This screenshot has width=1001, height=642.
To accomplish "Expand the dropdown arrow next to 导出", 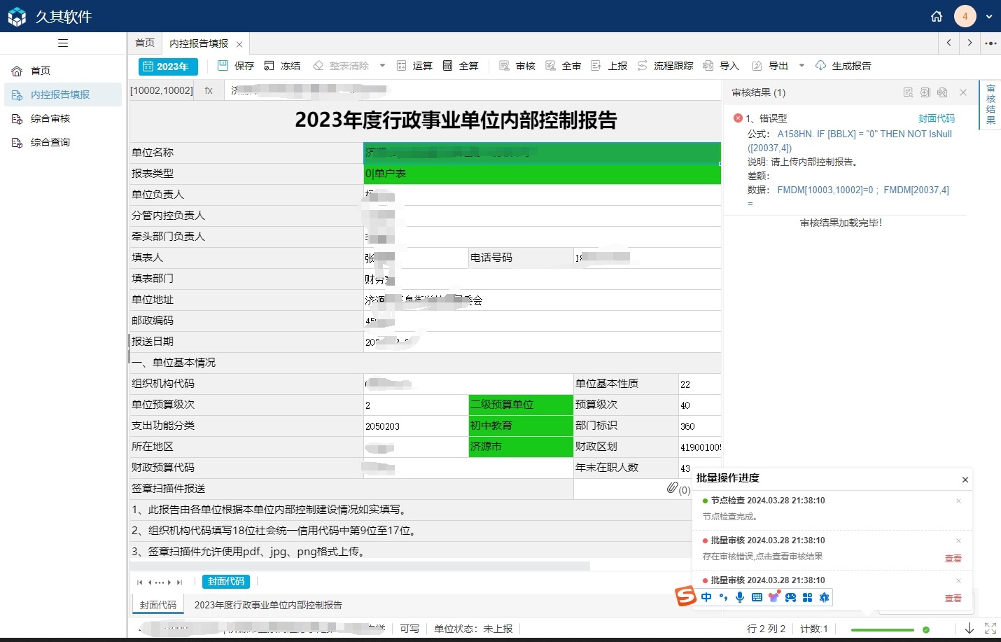I will (801, 66).
